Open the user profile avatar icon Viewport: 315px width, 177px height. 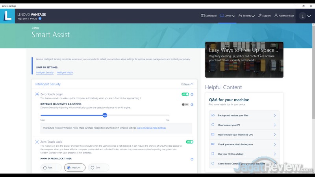303,16
